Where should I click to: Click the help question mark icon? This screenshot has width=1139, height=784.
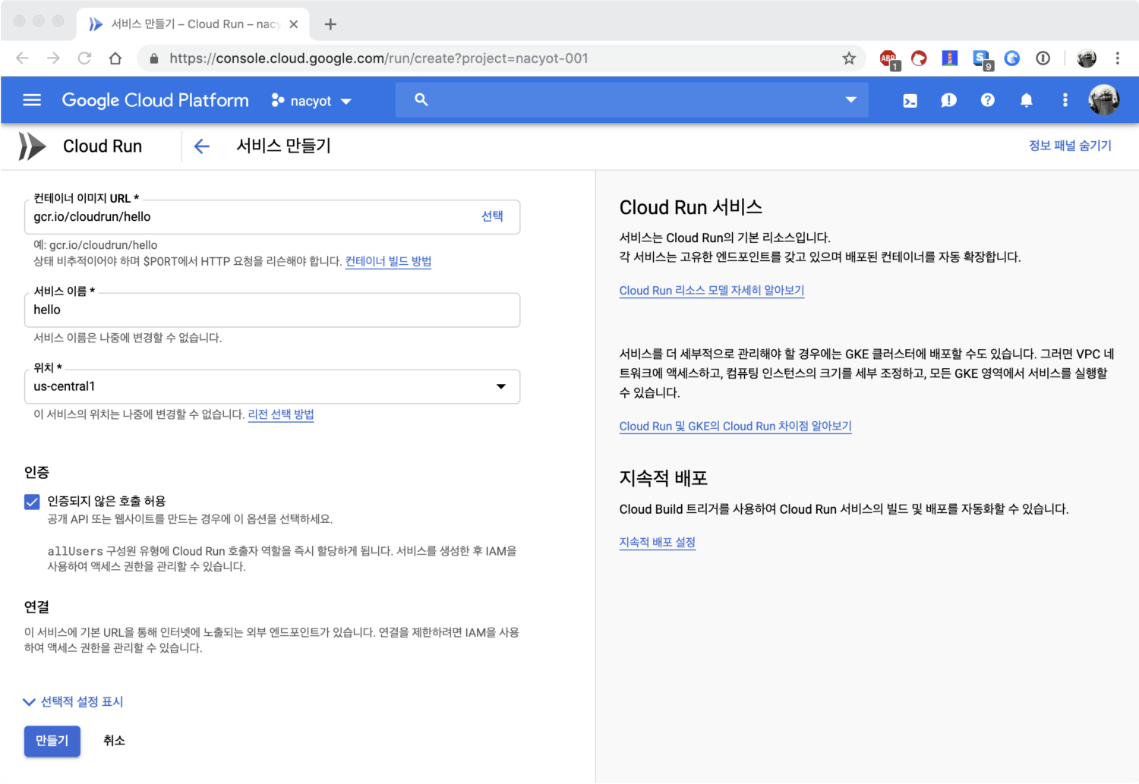tap(987, 101)
